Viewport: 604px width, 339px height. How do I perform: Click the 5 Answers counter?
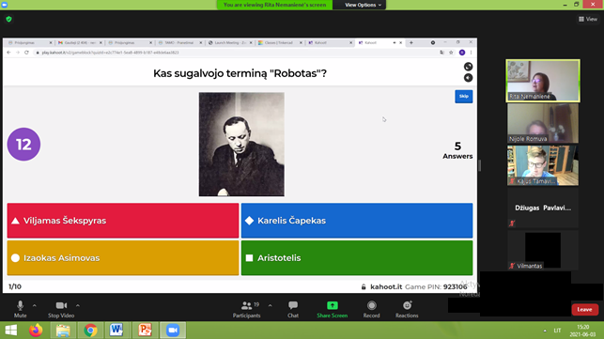click(457, 150)
